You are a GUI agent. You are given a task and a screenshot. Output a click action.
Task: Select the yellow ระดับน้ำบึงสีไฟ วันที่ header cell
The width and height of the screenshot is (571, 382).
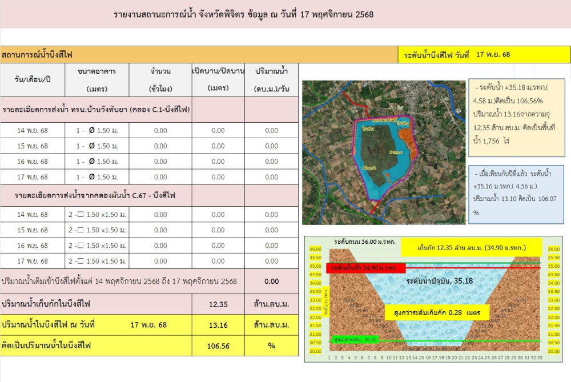point(484,55)
